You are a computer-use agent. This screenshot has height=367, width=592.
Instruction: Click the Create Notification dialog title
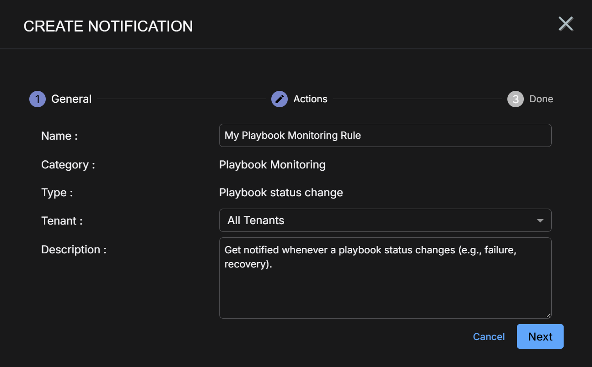108,26
